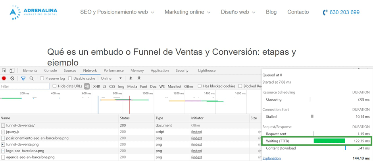373x161 pixels.
Task: Switch to the Performance tab
Action: [x=114, y=71]
